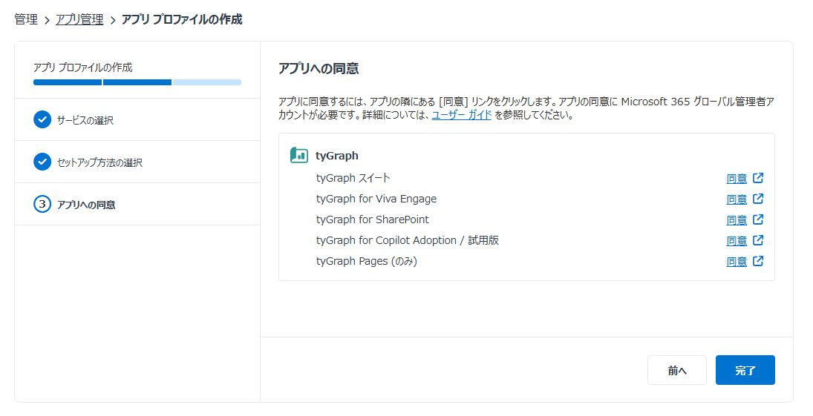The width and height of the screenshot is (813, 416).
Task: Click the アプリへの同意 heading in right panel
Action: (x=319, y=68)
